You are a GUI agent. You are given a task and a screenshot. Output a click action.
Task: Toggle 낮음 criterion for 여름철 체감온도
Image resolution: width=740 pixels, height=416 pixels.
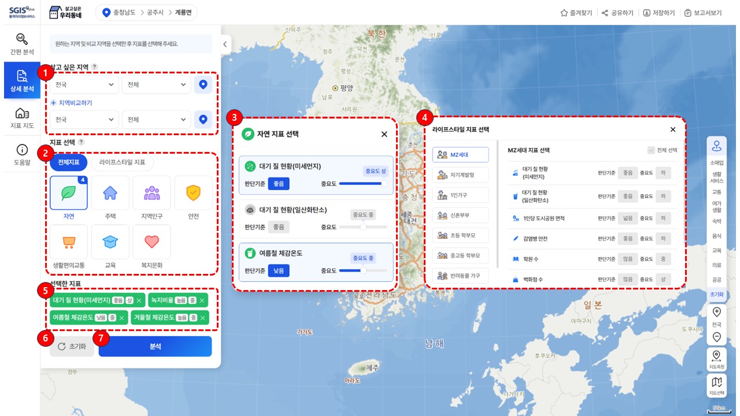click(x=279, y=270)
